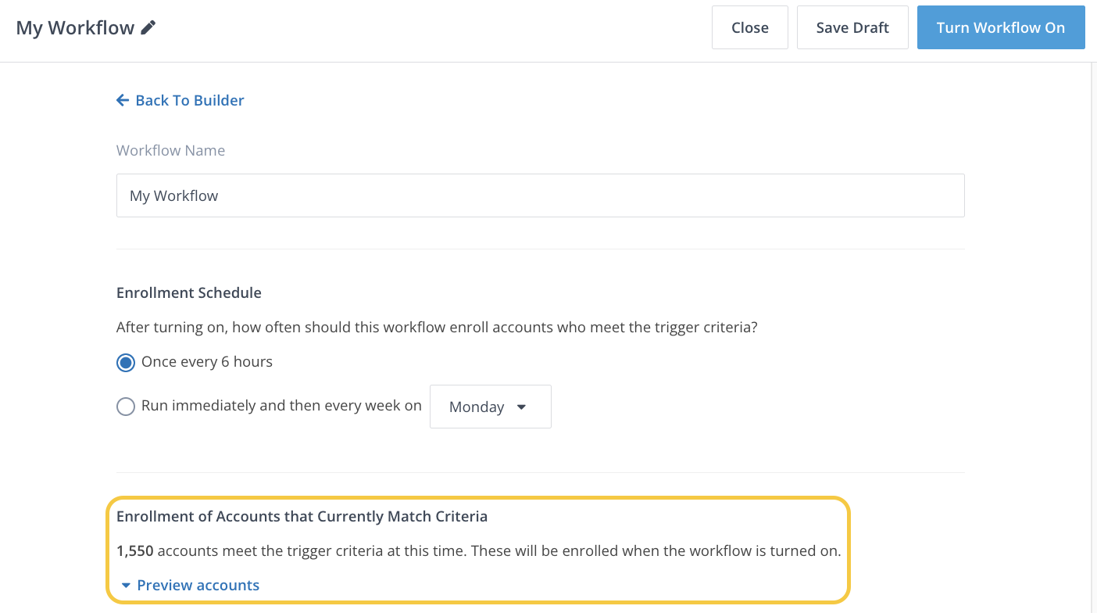Select the 'Once every 6 hours' radio button
Image resolution: width=1097 pixels, height=613 pixels.
click(126, 363)
